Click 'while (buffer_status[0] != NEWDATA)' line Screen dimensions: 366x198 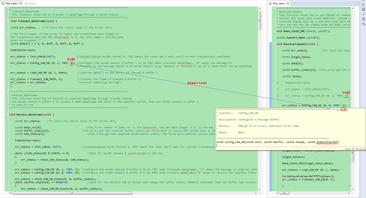coord(41,182)
